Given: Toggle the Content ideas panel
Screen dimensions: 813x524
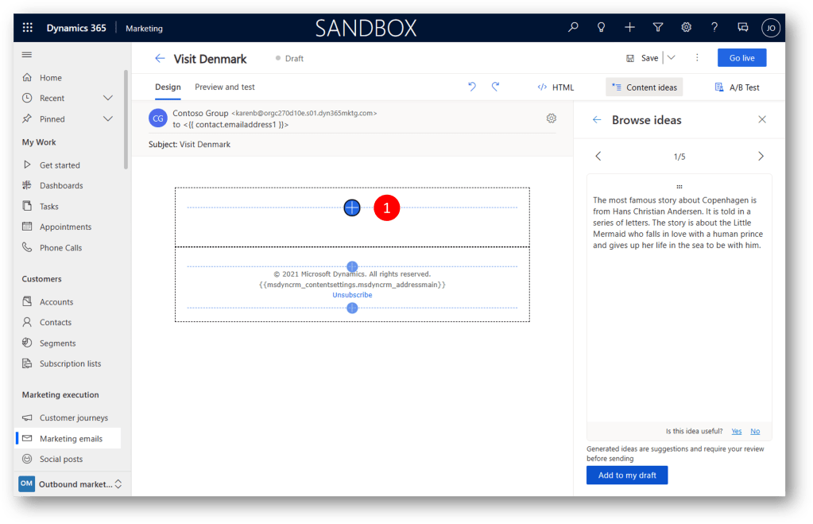Looking at the screenshot, I should point(644,87).
